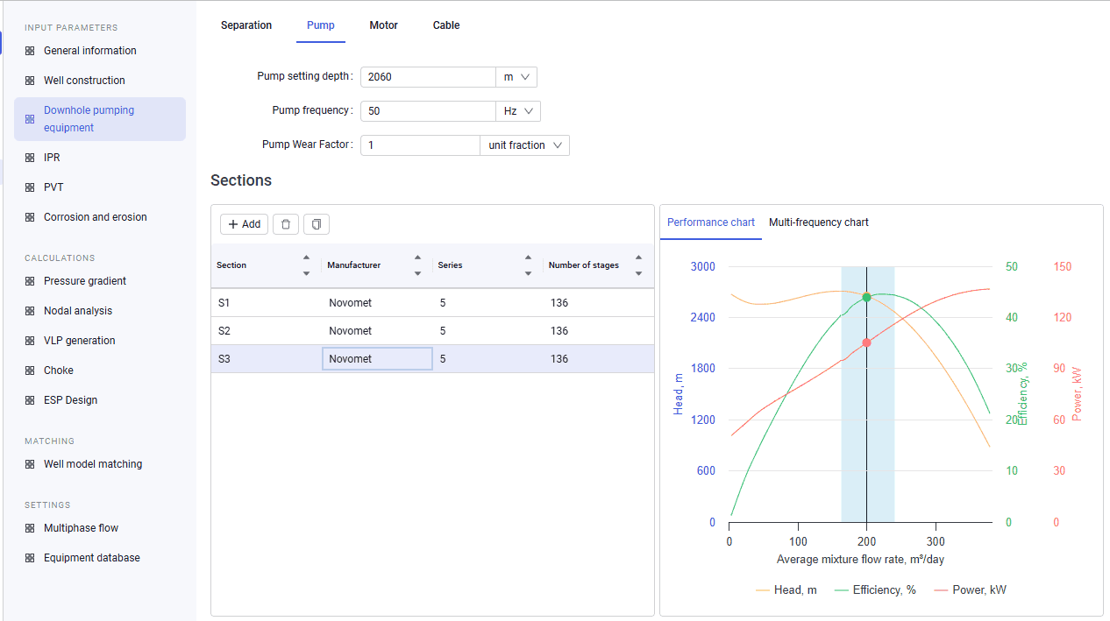Click the grid icon beside Nodal analysis

point(30,311)
